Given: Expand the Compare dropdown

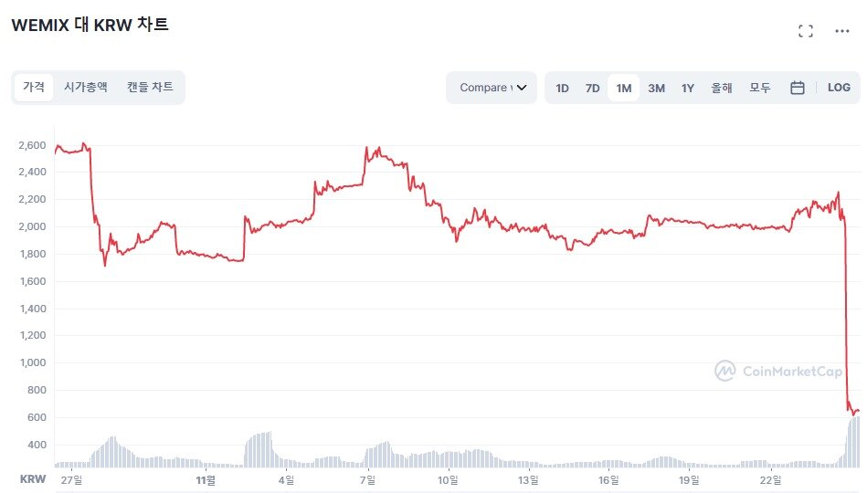Looking at the screenshot, I should coord(492,88).
